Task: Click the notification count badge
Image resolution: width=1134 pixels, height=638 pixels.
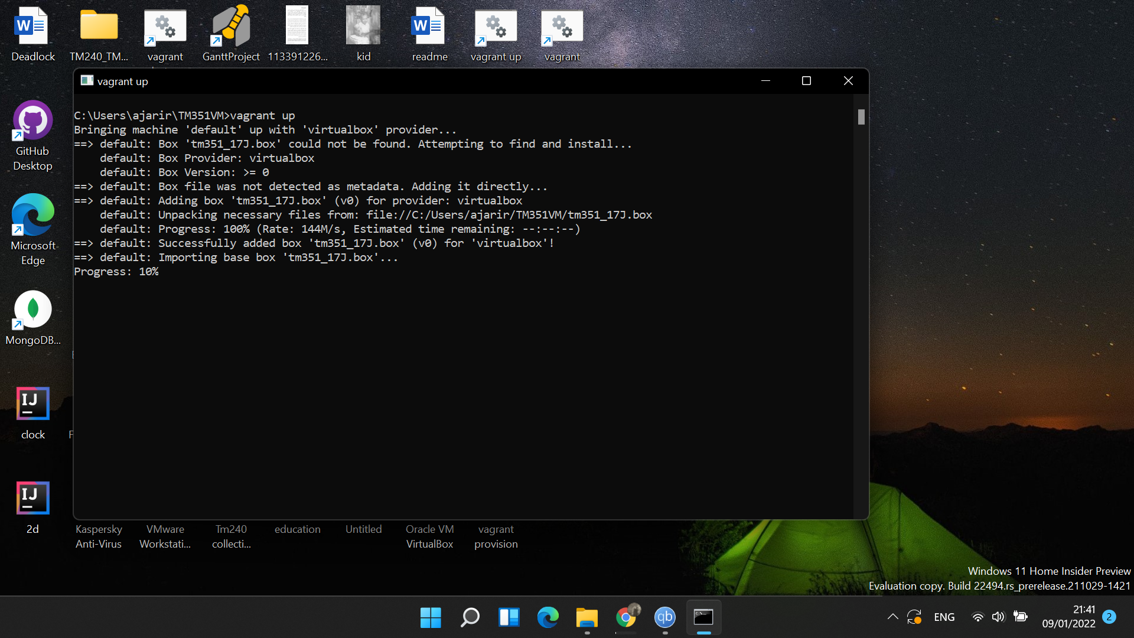Action: 1109,616
